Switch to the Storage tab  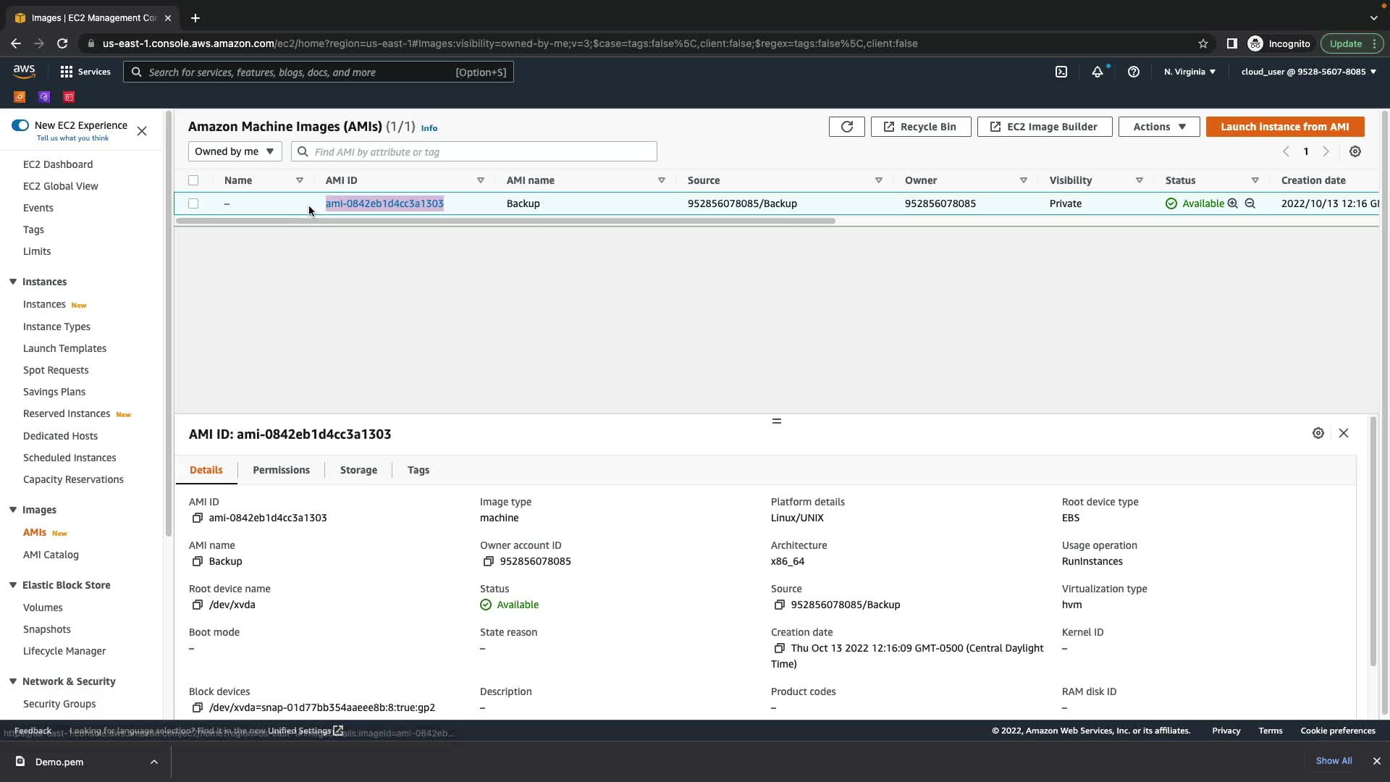pyautogui.click(x=358, y=470)
